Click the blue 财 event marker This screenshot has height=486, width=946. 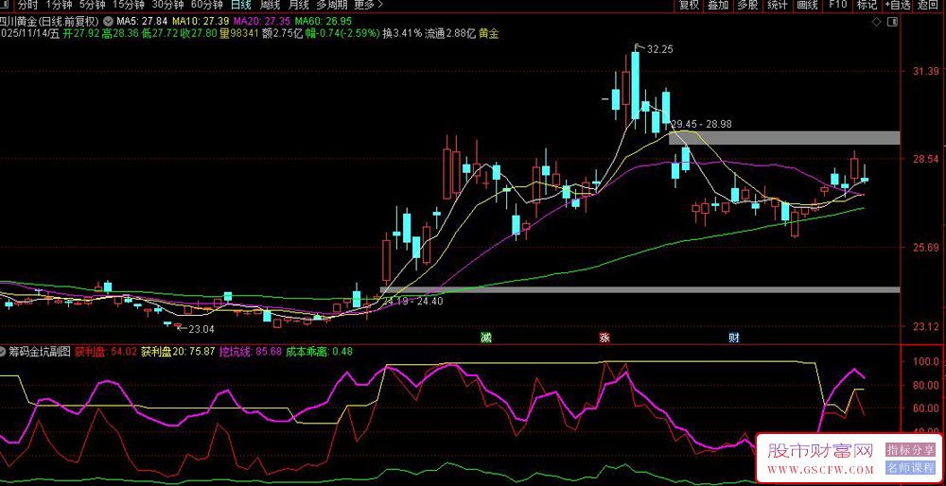tap(734, 337)
